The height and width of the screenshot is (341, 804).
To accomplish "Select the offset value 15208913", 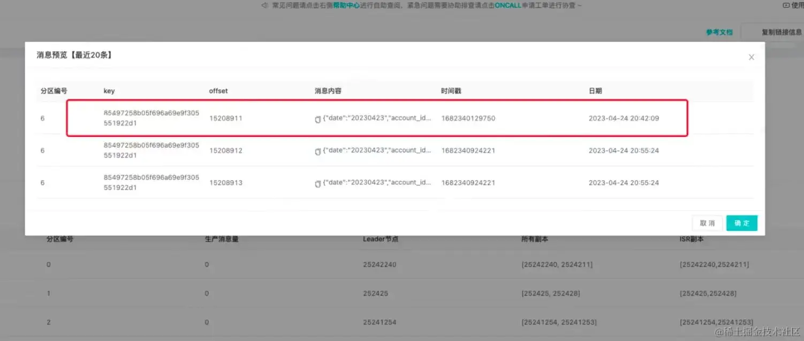I will click(x=225, y=183).
